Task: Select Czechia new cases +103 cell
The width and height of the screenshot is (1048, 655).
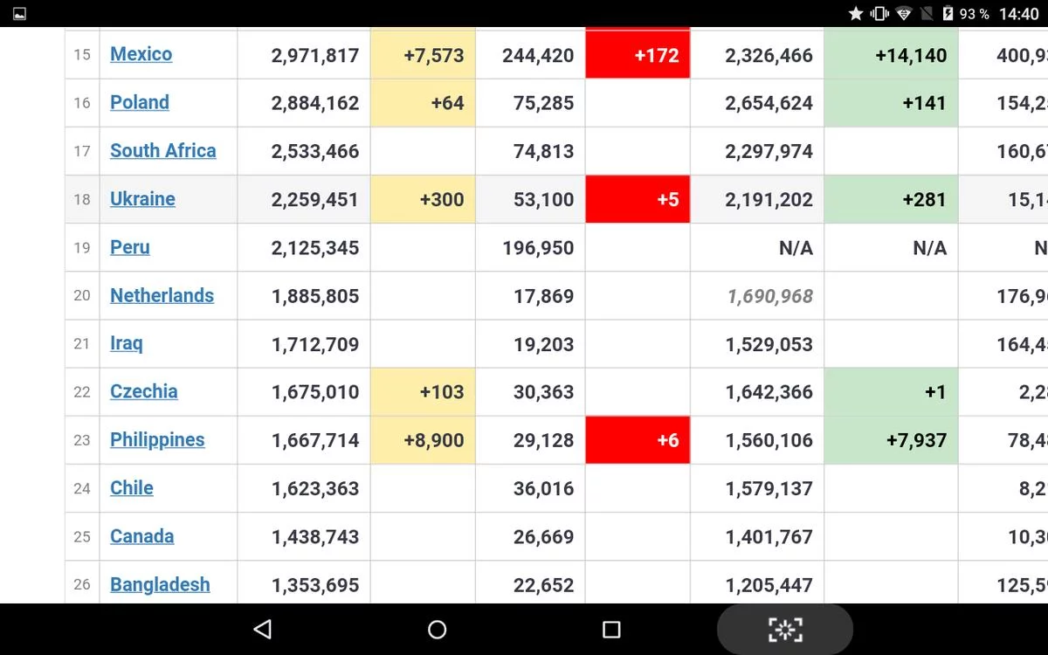Action: (x=424, y=392)
